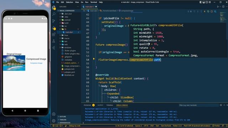
Task: Select the DEBUG CONSOLE tab
Action: (x=122, y=105)
